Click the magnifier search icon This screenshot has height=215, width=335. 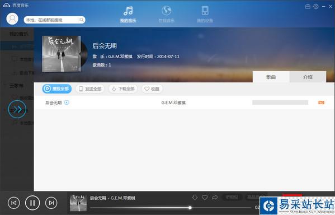pos(82,20)
